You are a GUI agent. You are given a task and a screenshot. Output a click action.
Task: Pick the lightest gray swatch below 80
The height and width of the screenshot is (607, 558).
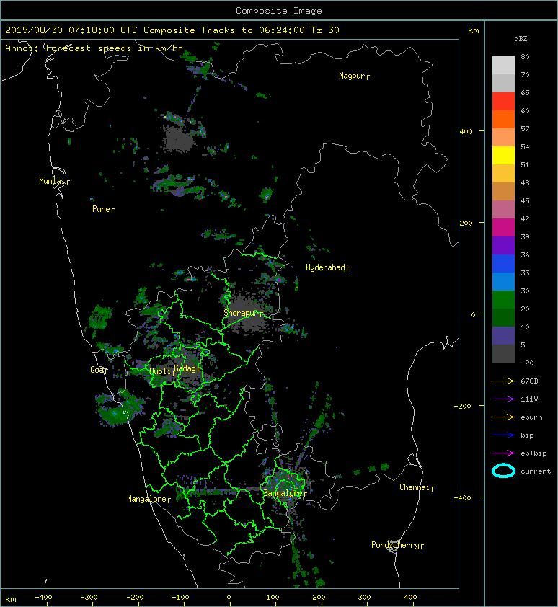click(x=503, y=66)
